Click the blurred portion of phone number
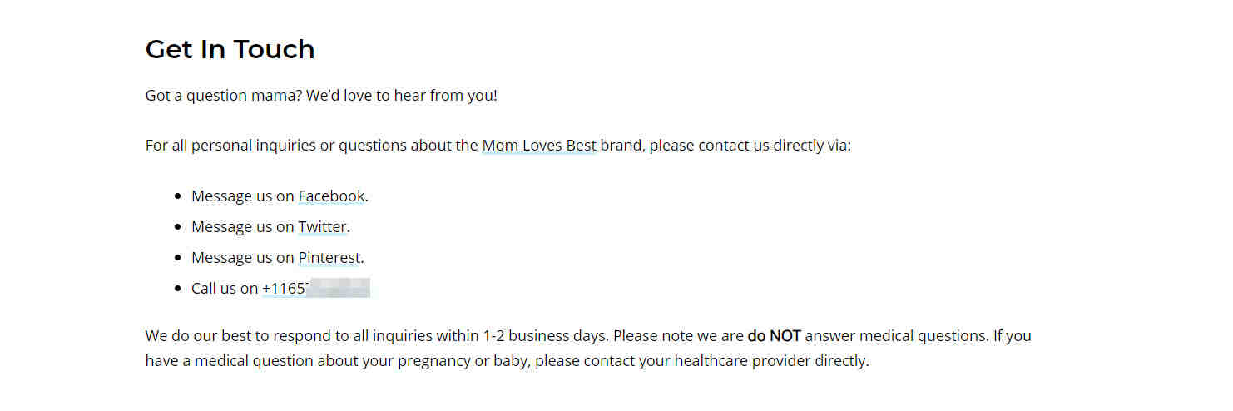Screen dimensions: 1233x411 click(339, 289)
